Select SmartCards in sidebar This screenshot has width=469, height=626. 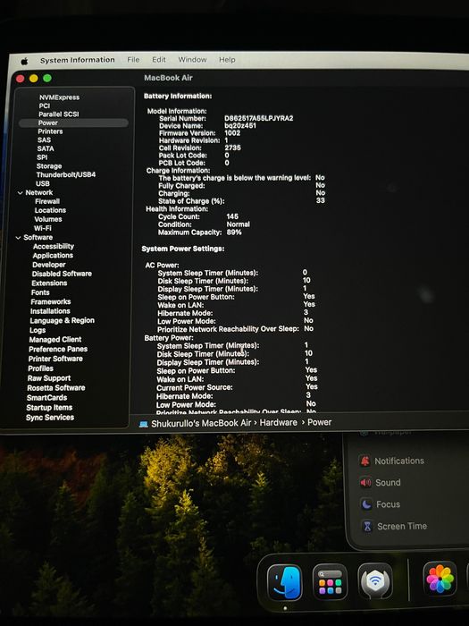click(46, 398)
